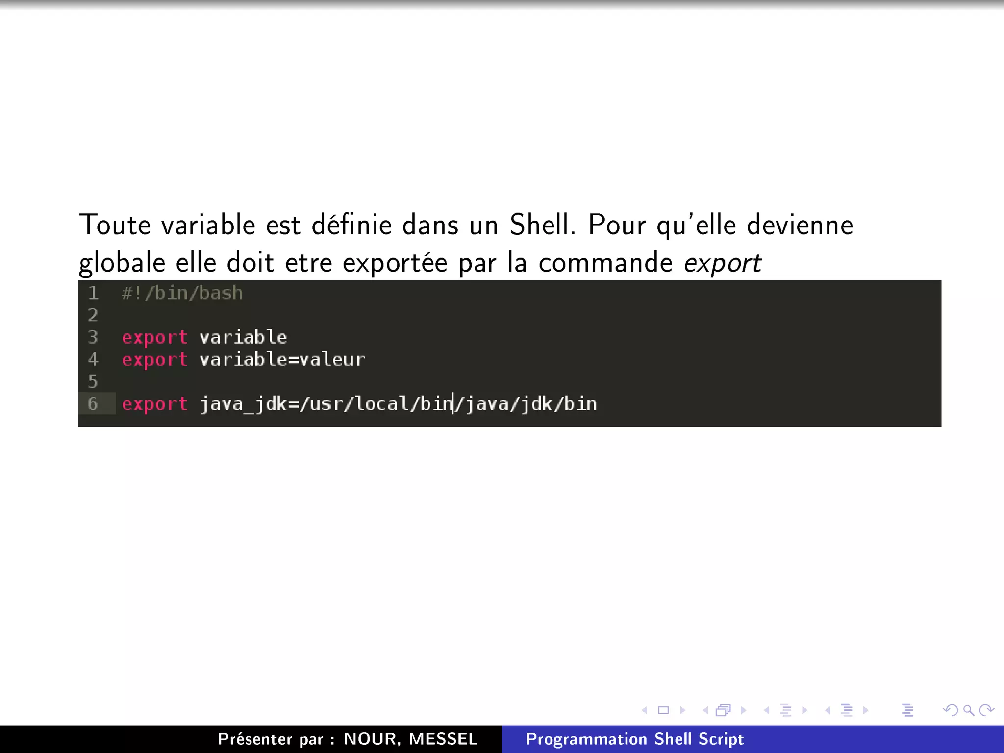Click the stacked frames navigation icon
Screen dimensions: 1004x753
coord(724,710)
